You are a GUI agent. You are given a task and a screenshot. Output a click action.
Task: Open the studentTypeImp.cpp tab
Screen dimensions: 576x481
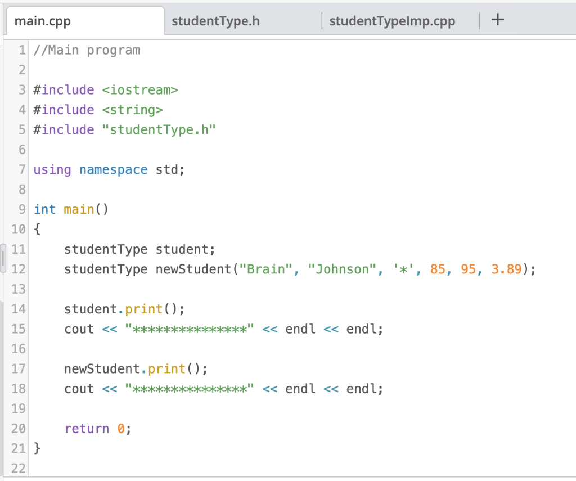[x=392, y=21]
